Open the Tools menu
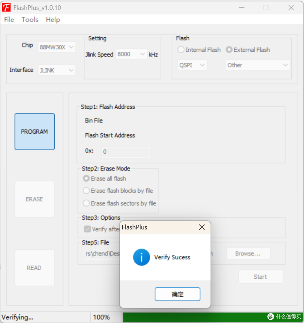304x323 pixels. click(30, 20)
